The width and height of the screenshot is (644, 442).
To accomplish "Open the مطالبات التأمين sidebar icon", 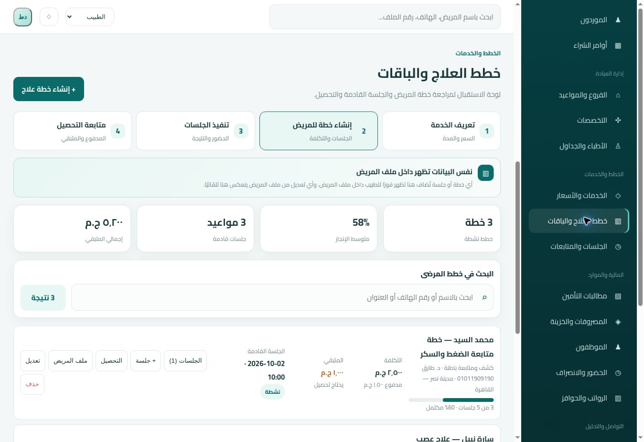I will point(618,296).
